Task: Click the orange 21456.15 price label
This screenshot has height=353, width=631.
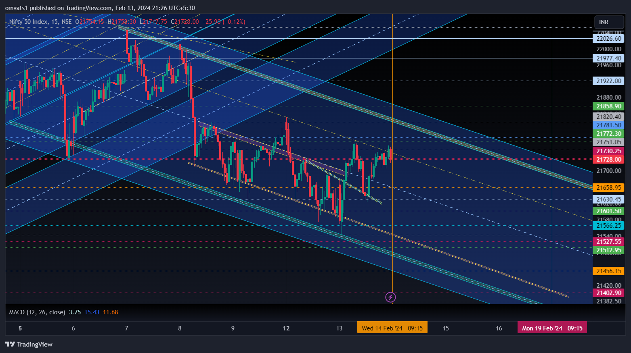Action: coord(608,271)
